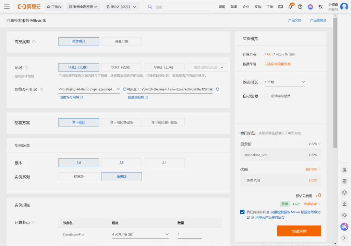Select 包年包月 billing type

(x=79, y=42)
